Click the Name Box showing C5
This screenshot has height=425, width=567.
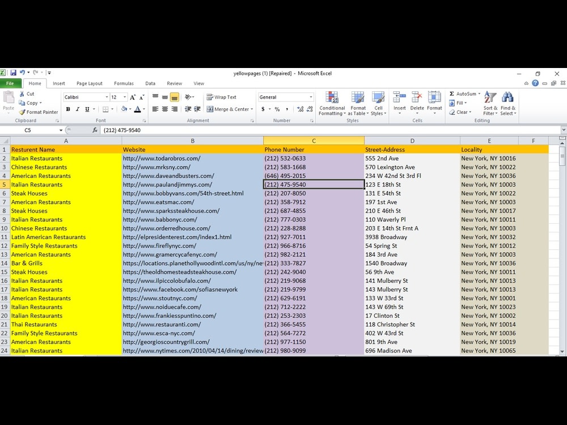(29, 130)
